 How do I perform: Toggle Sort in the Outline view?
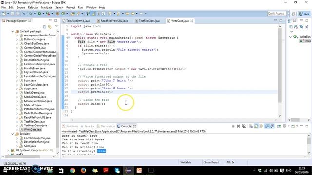296,27
